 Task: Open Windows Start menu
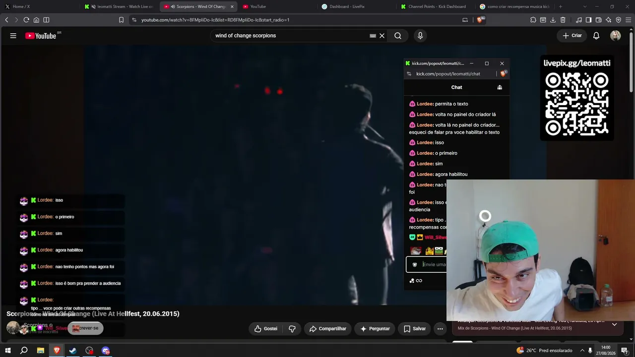tap(8, 351)
